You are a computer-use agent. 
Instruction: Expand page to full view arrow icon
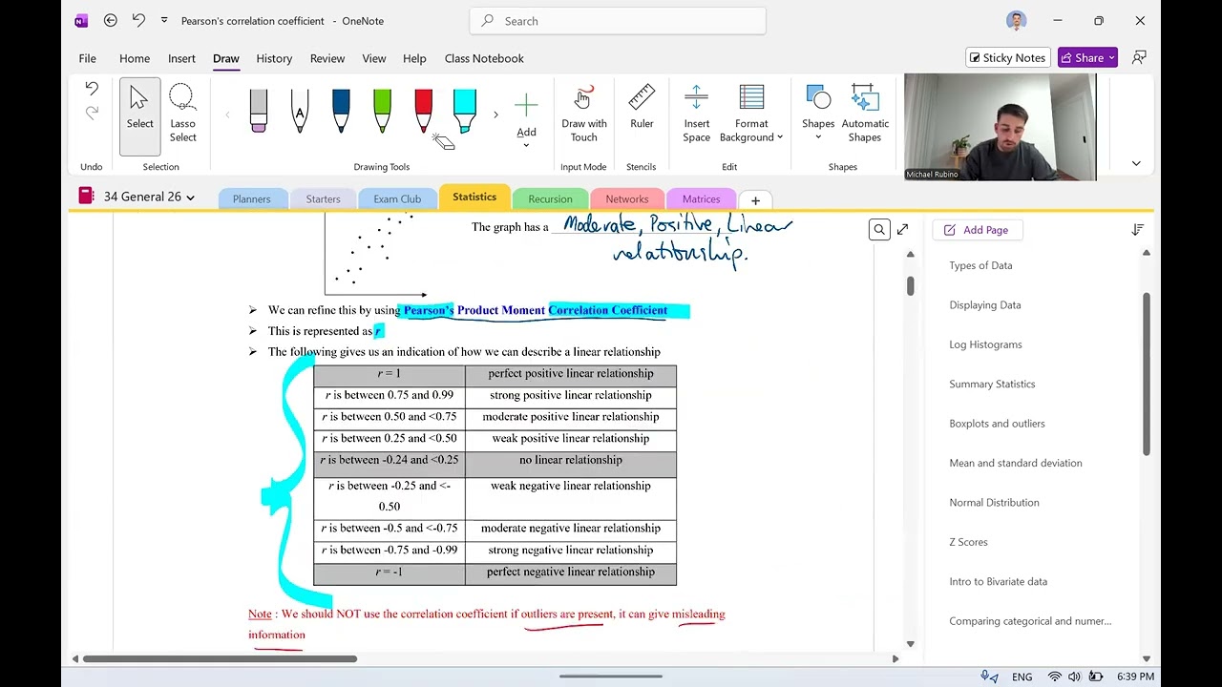(x=902, y=229)
